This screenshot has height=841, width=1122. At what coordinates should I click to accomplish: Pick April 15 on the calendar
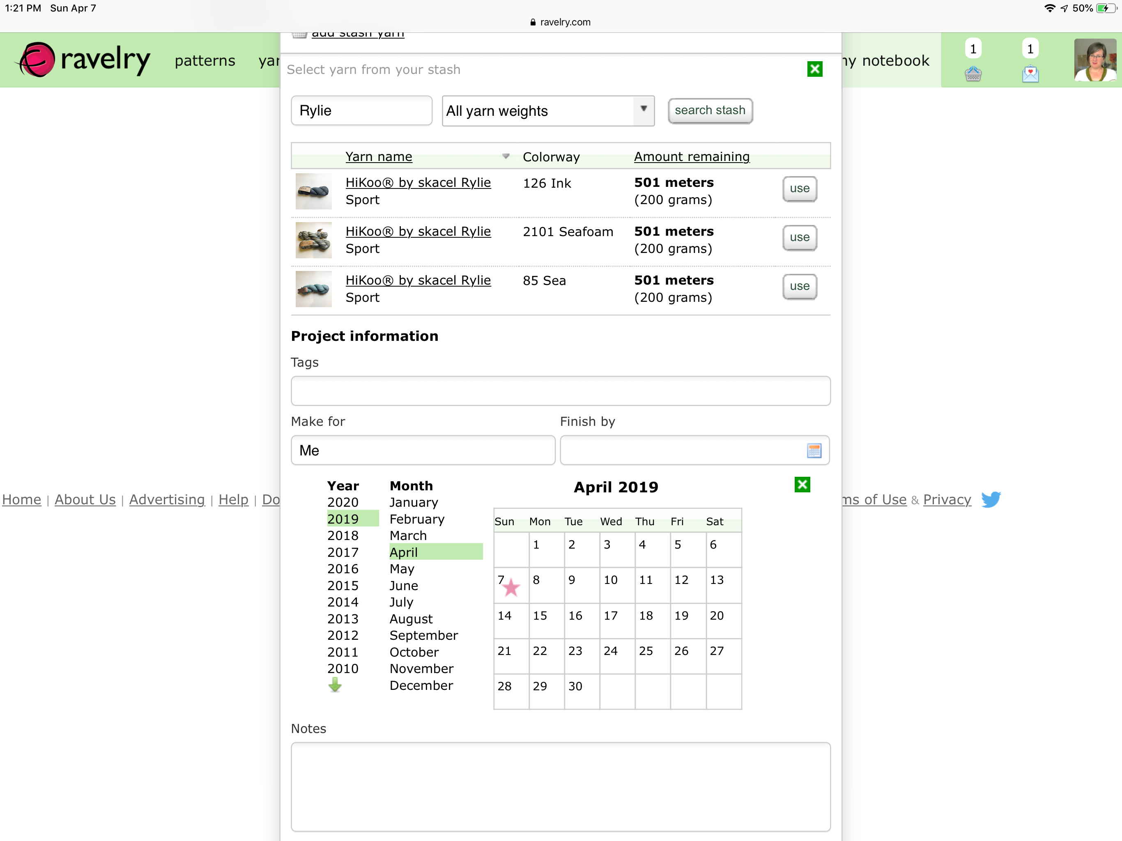coord(547,621)
